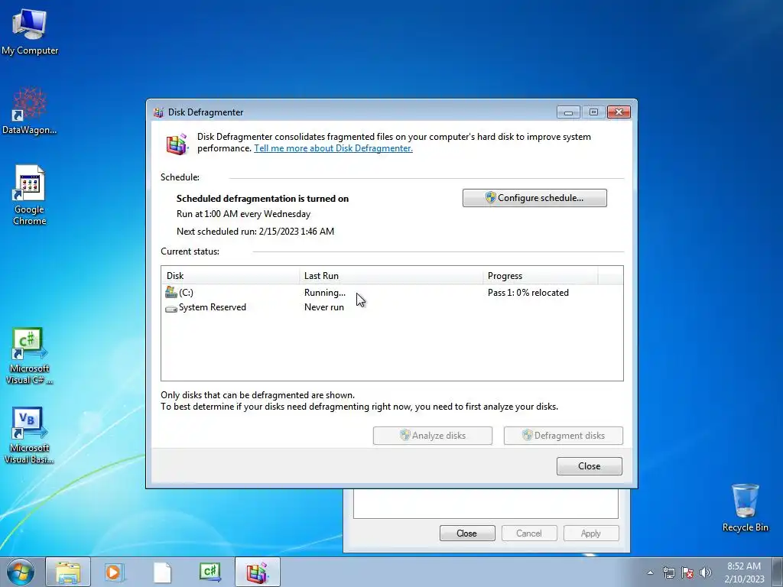Click the Defragment disks button
Viewport: 783px width, 587px height.
[564, 435]
